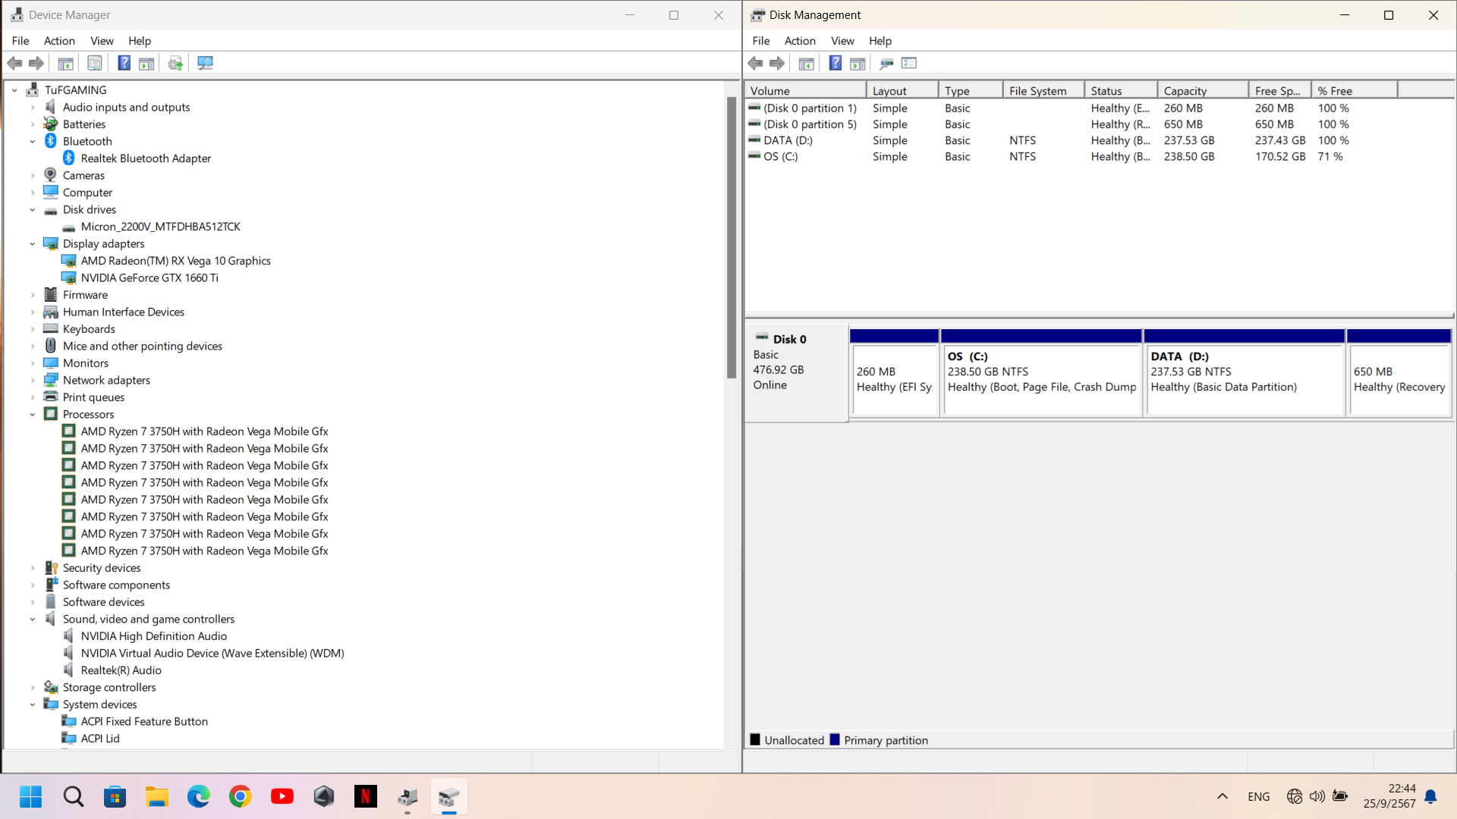
Task: Click Device Manager vertical scrollbar thumb
Action: 732,237
